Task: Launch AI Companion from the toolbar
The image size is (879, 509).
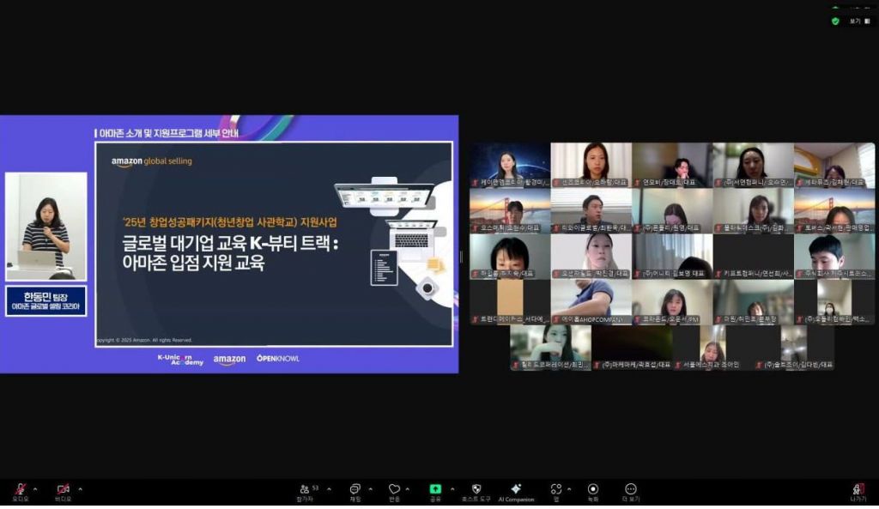Action: [x=516, y=490]
